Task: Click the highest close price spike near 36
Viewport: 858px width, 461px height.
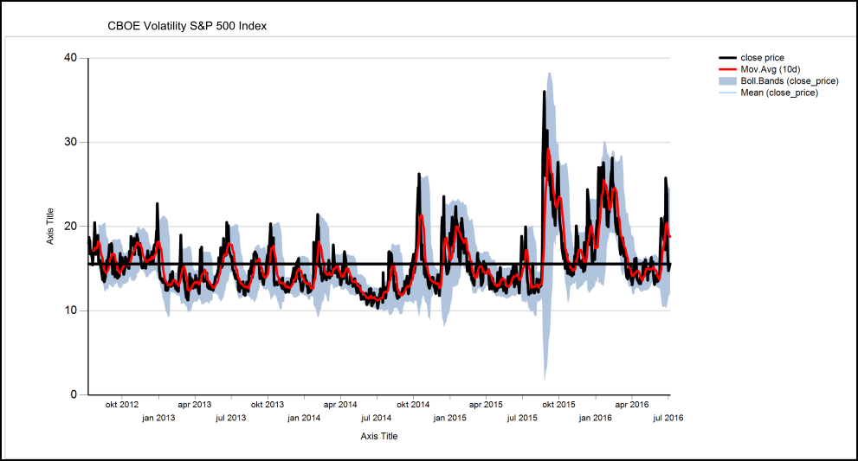Action: [x=544, y=93]
